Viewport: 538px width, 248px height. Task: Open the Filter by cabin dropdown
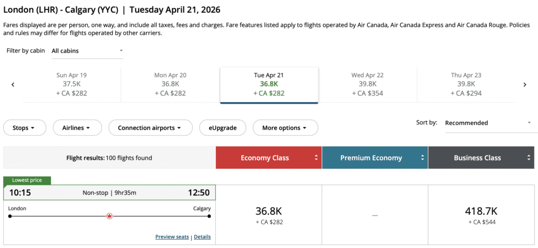pyautogui.click(x=87, y=51)
